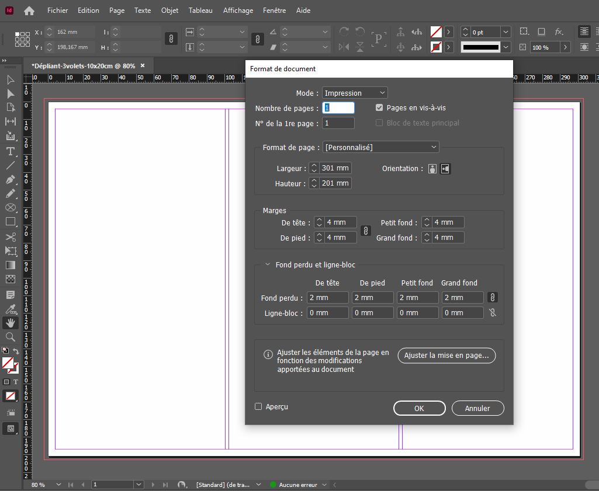Open page number dropdown in status bar
The height and width of the screenshot is (491, 599).
point(139,485)
